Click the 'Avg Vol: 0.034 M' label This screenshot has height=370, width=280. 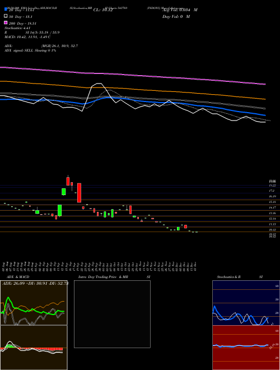tap(180, 10)
